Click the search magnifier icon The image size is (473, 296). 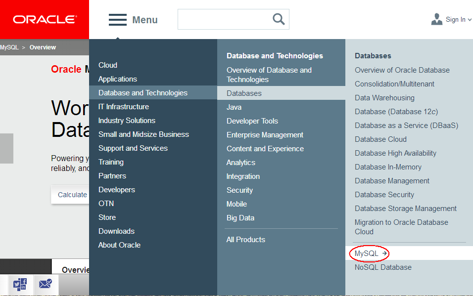click(x=279, y=19)
